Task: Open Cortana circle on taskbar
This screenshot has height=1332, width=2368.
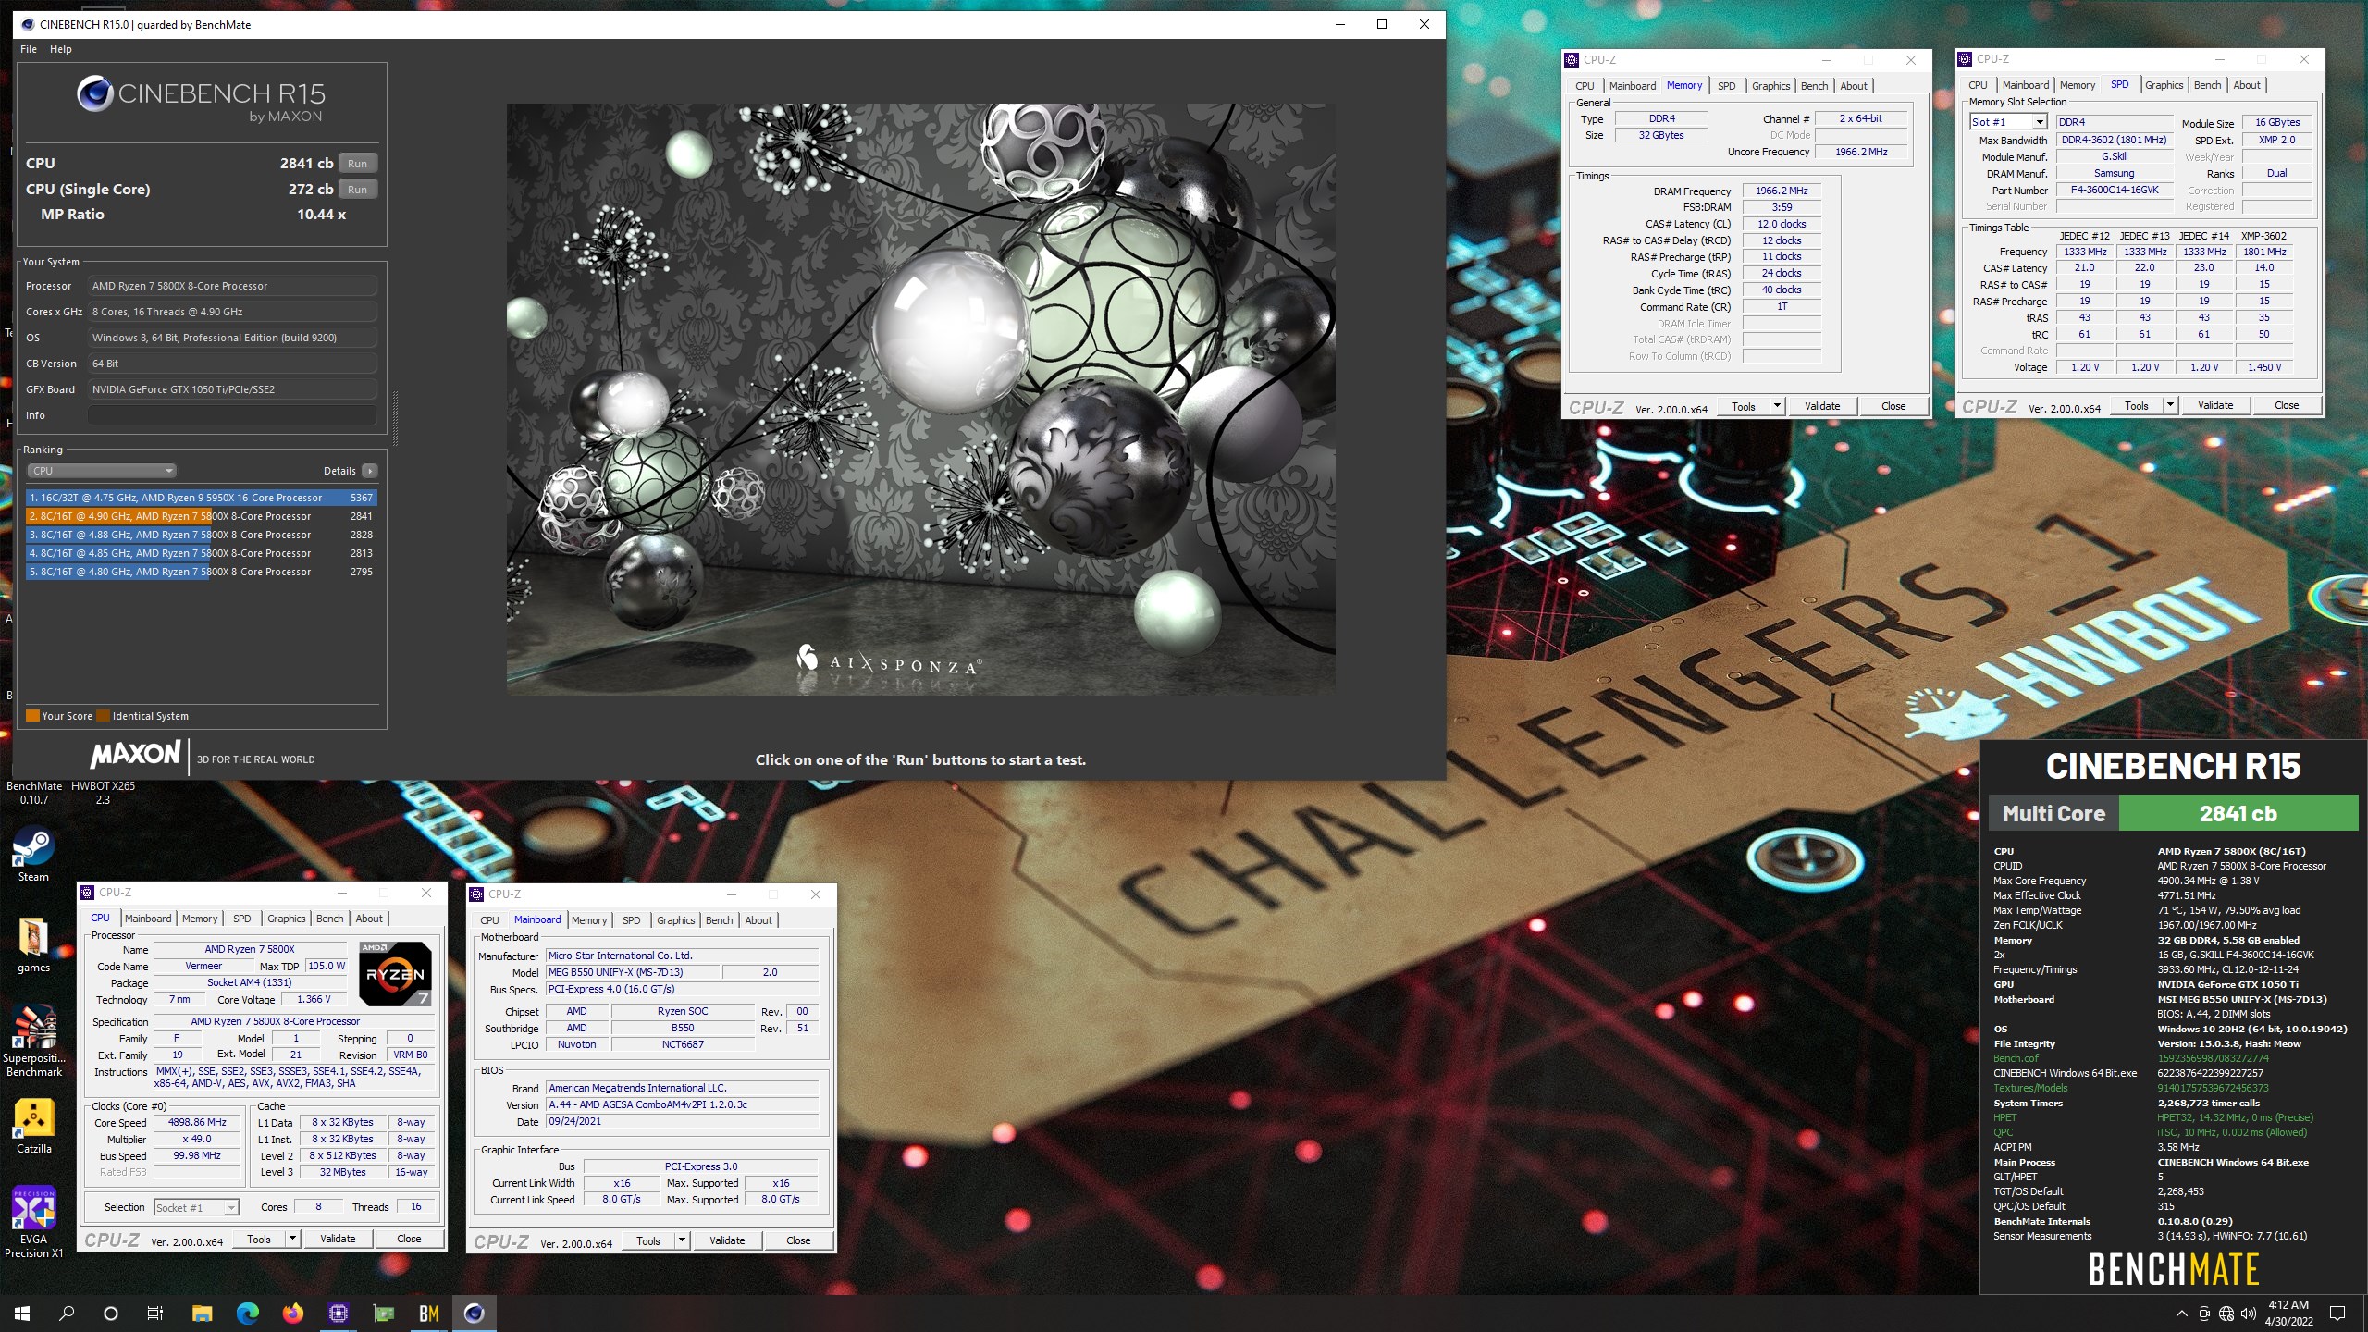Action: [x=111, y=1313]
